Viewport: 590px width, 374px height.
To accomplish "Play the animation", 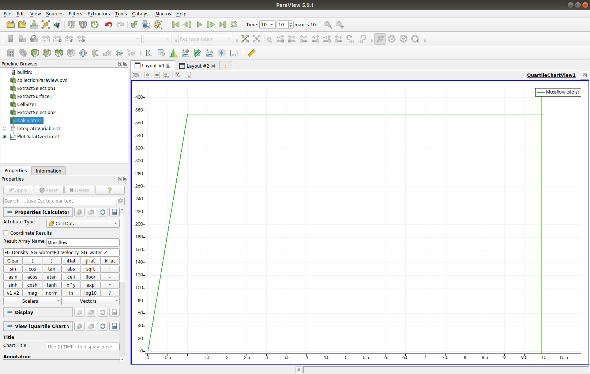I will [x=199, y=24].
